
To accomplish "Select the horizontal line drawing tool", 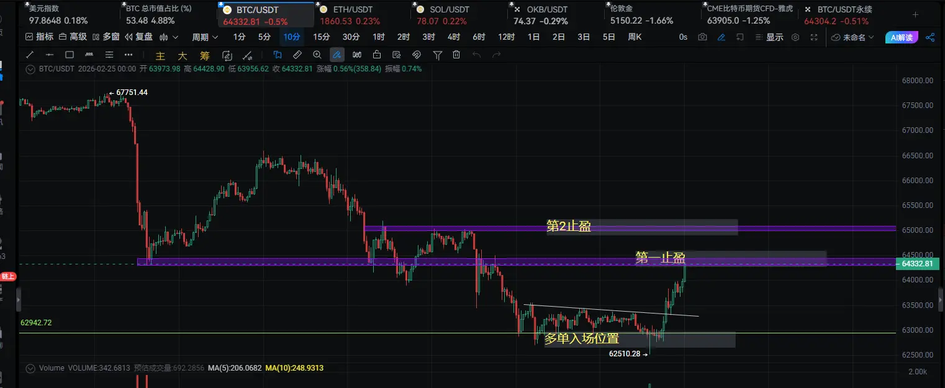I will pos(50,55).
